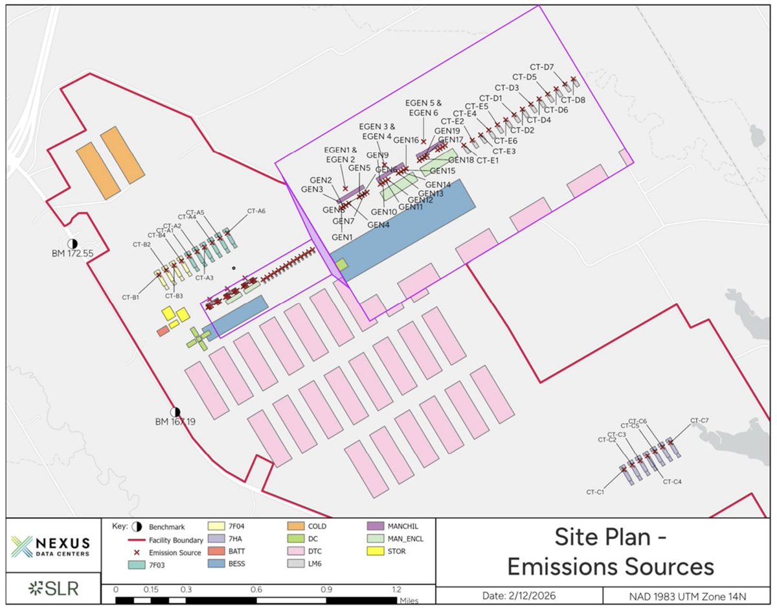Click the 7F03 teal legend swatch

tap(137, 565)
